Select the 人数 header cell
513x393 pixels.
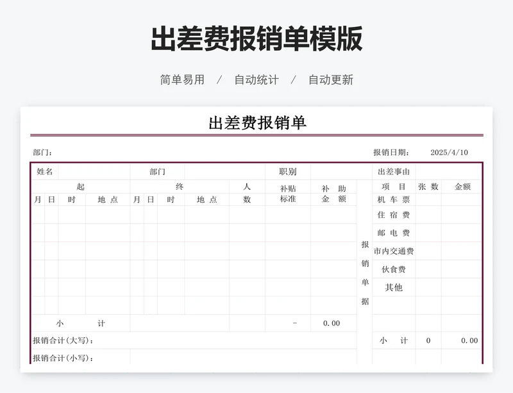[x=247, y=193]
